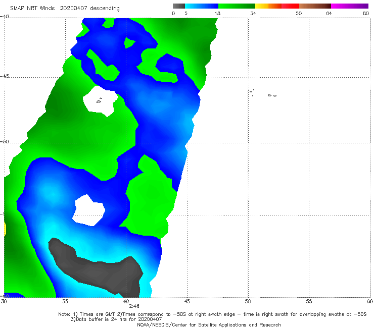Click the blue 5-18 segment of the color bar
The height and width of the screenshot is (328, 374).
[202, 6]
